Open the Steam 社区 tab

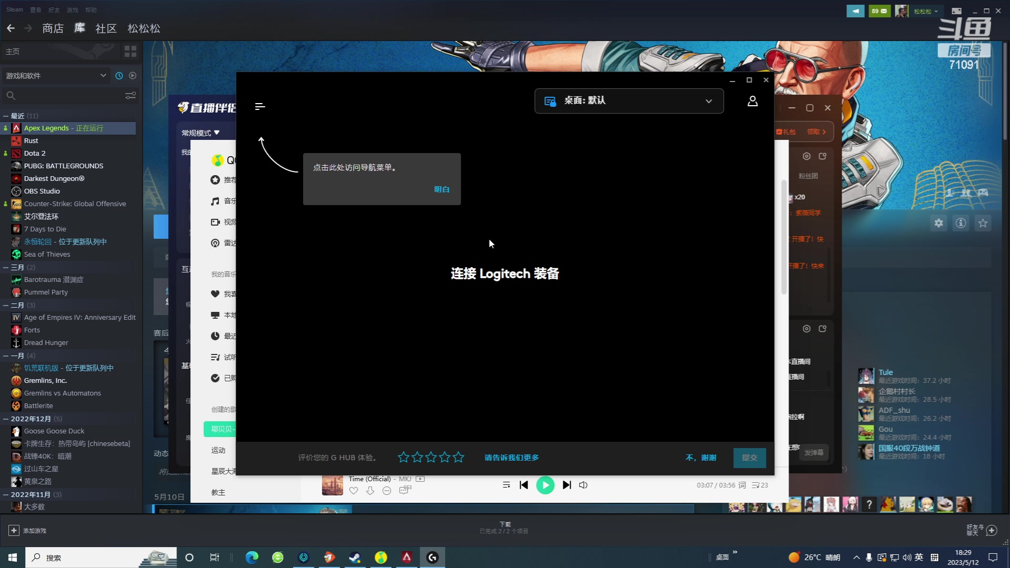(x=106, y=28)
